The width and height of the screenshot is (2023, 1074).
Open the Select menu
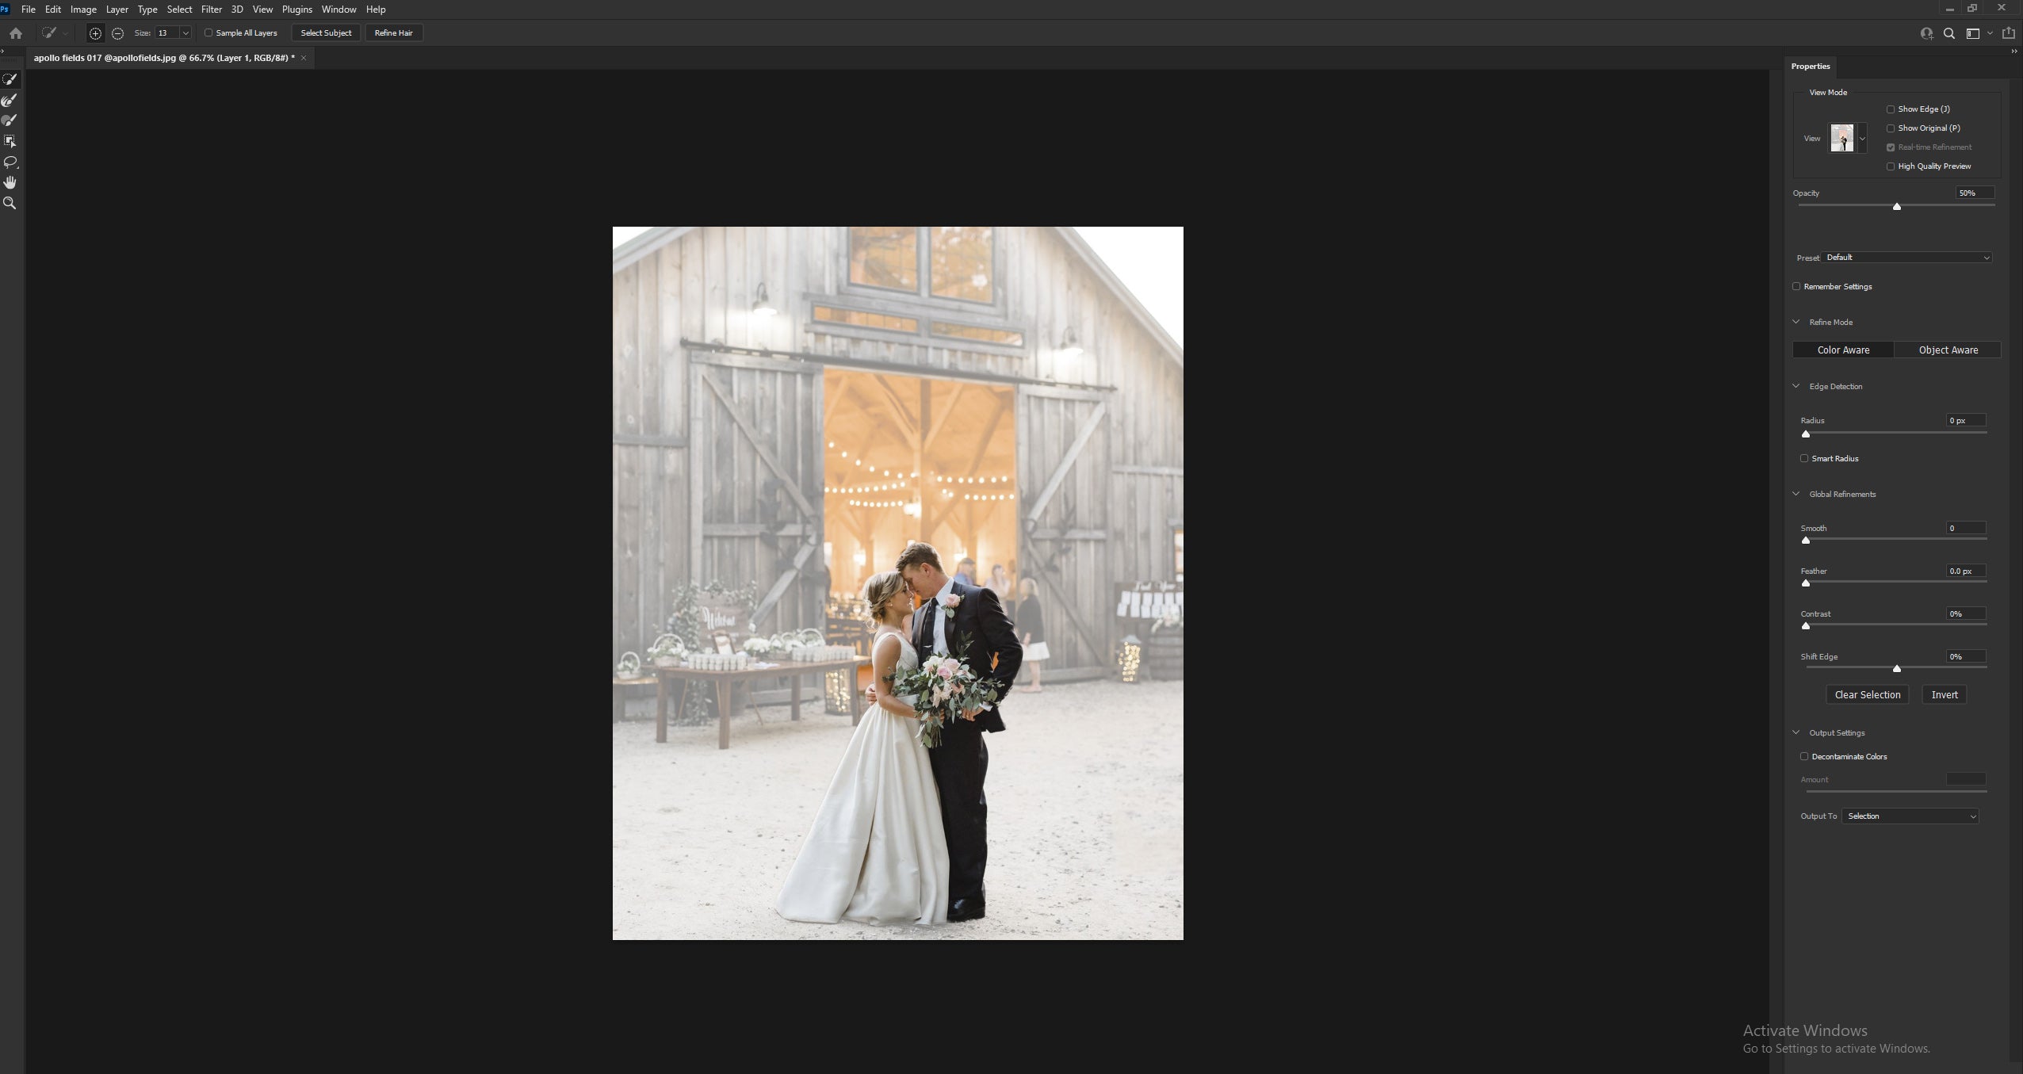coord(179,10)
